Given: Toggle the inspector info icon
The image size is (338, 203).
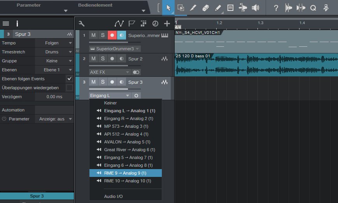Looking at the screenshot, I should (x=17, y=23).
